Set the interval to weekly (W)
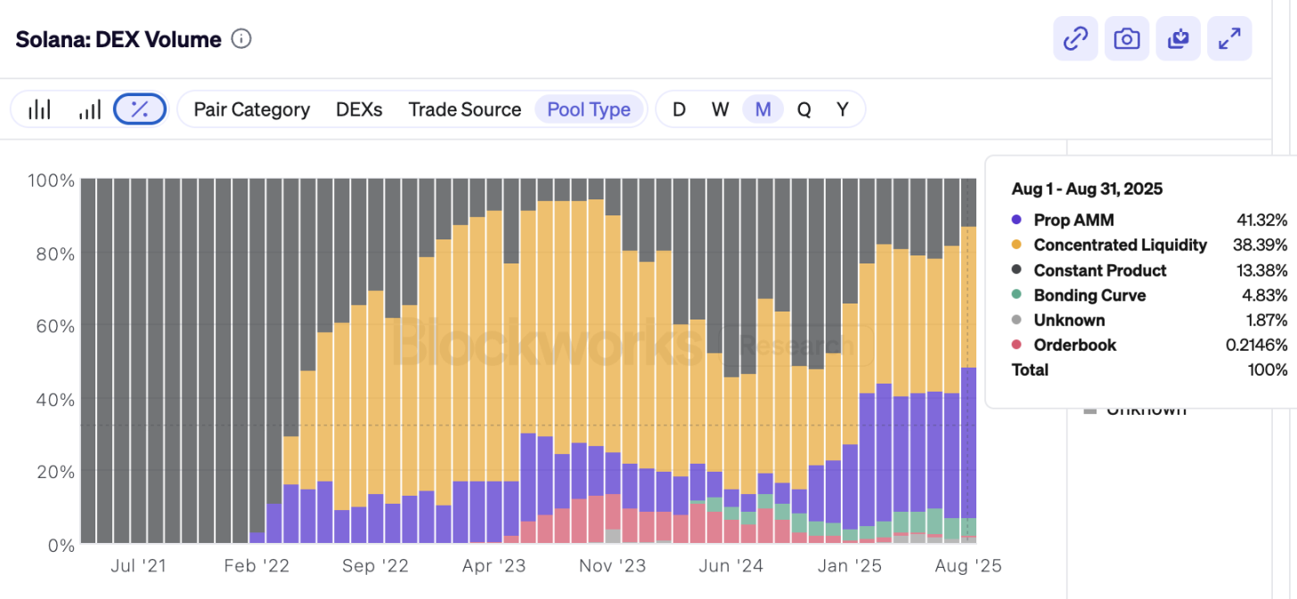This screenshot has width=1297, height=599. tap(721, 109)
